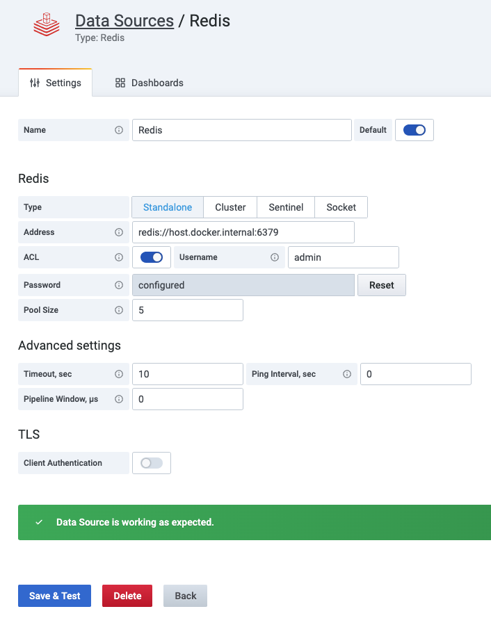491x625 pixels.
Task: Open the Settings tab
Action: pos(56,83)
